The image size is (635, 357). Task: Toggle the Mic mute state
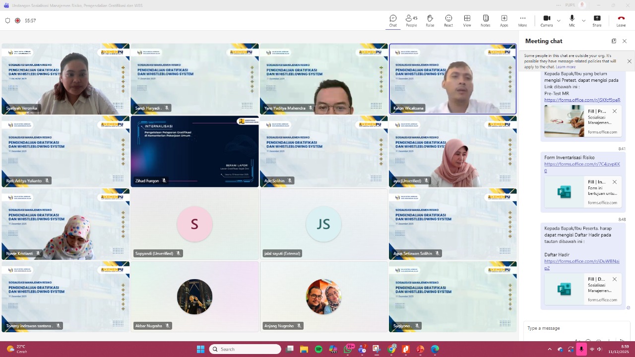click(x=572, y=20)
